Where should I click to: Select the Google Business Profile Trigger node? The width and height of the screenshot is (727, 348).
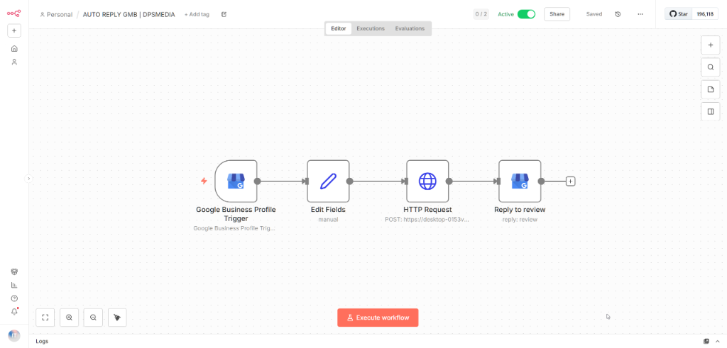pyautogui.click(x=236, y=181)
